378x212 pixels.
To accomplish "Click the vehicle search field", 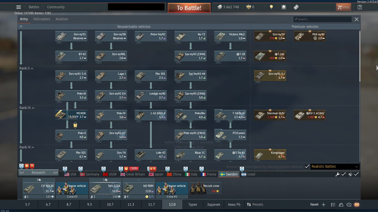I will pyautogui.click(x=322, y=19).
